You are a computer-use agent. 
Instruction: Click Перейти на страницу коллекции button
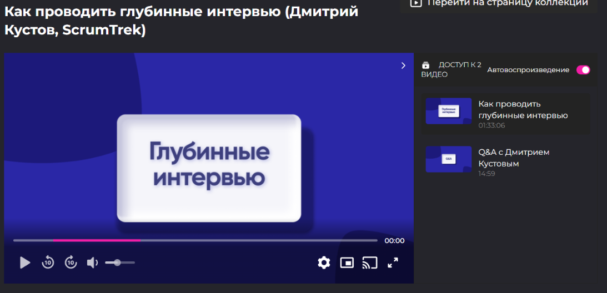(499, 3)
